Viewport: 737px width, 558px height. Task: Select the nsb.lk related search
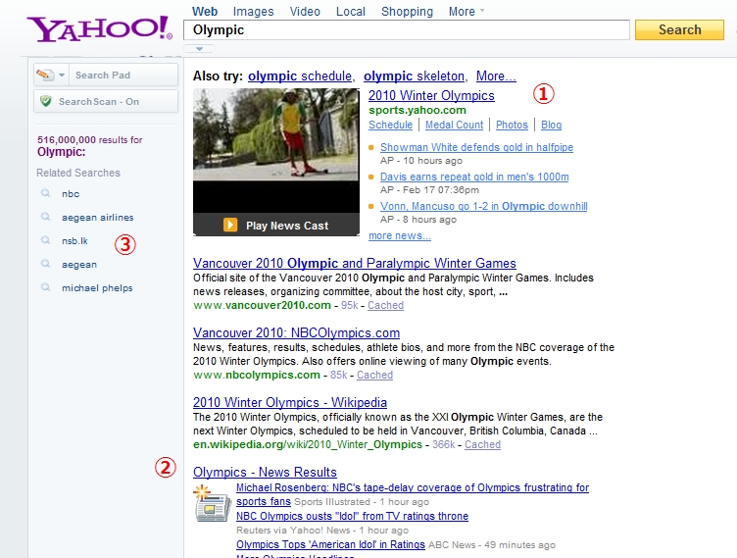pyautogui.click(x=74, y=241)
